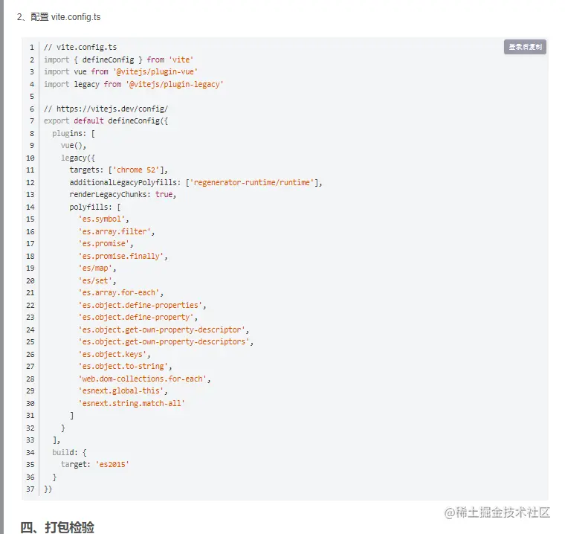Click the 'esnext.string.match-all' entry
The width and height of the screenshot is (565, 534).
132,403
